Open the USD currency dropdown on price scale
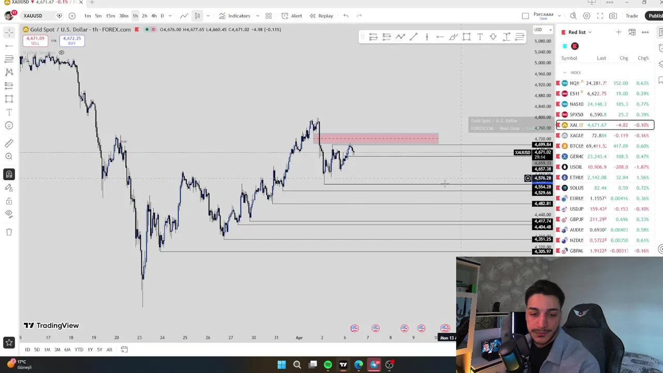 pyautogui.click(x=543, y=30)
